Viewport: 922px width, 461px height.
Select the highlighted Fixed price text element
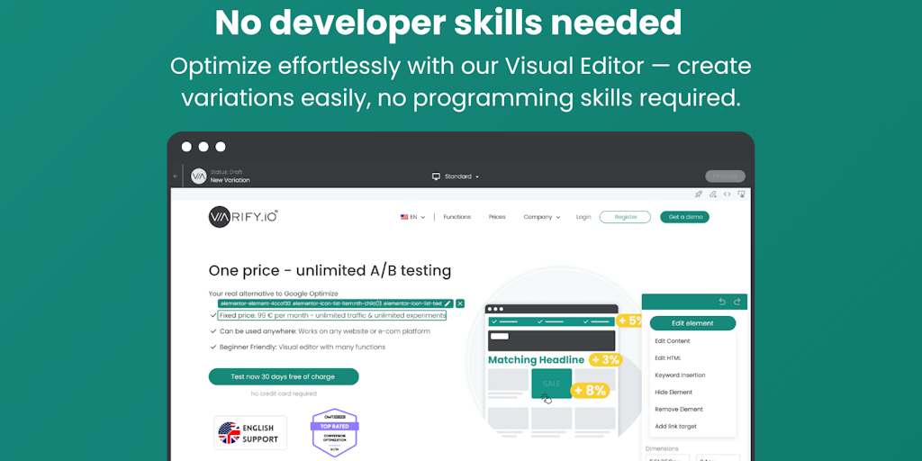[x=331, y=316]
